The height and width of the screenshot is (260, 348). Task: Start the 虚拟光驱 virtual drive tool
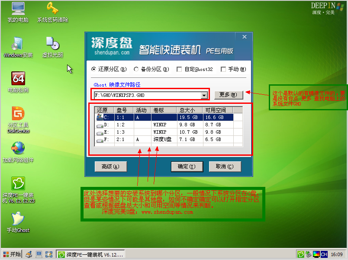(x=52, y=45)
